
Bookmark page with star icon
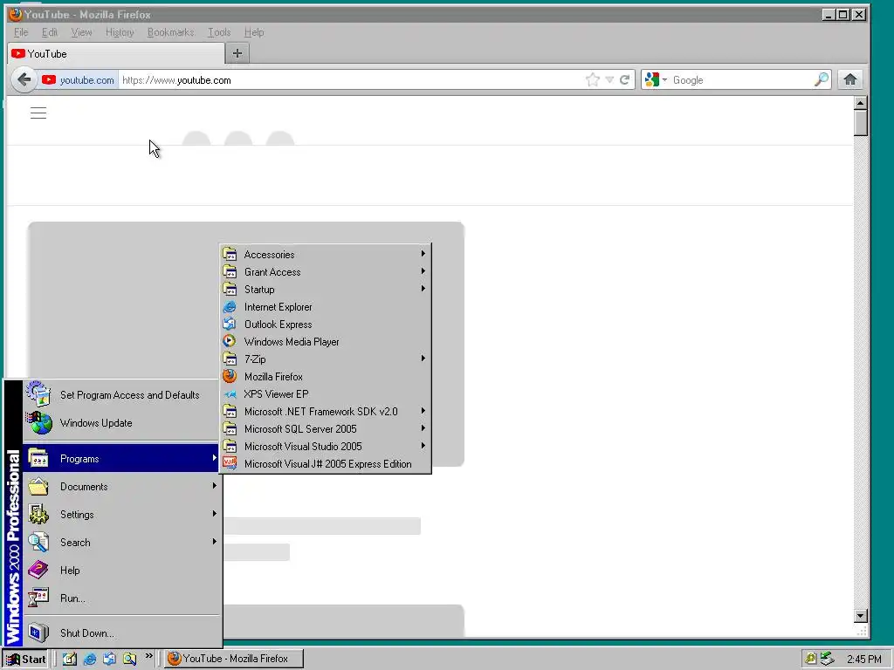coord(593,79)
